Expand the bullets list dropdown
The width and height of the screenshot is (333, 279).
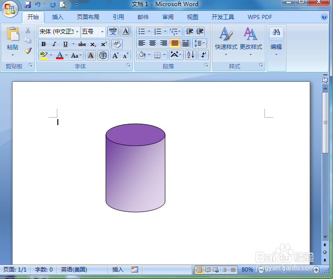149,32
